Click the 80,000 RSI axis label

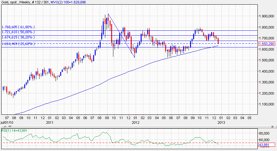point(265,133)
